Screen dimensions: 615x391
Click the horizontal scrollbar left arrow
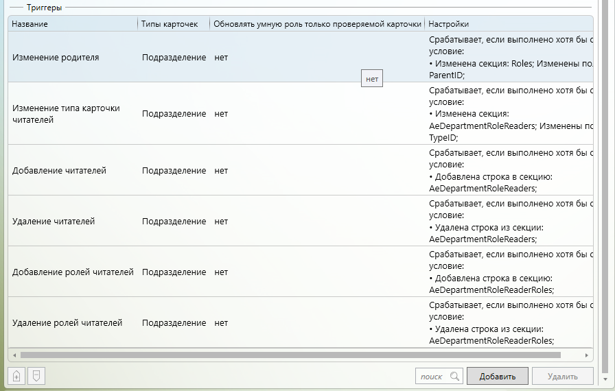(13, 355)
